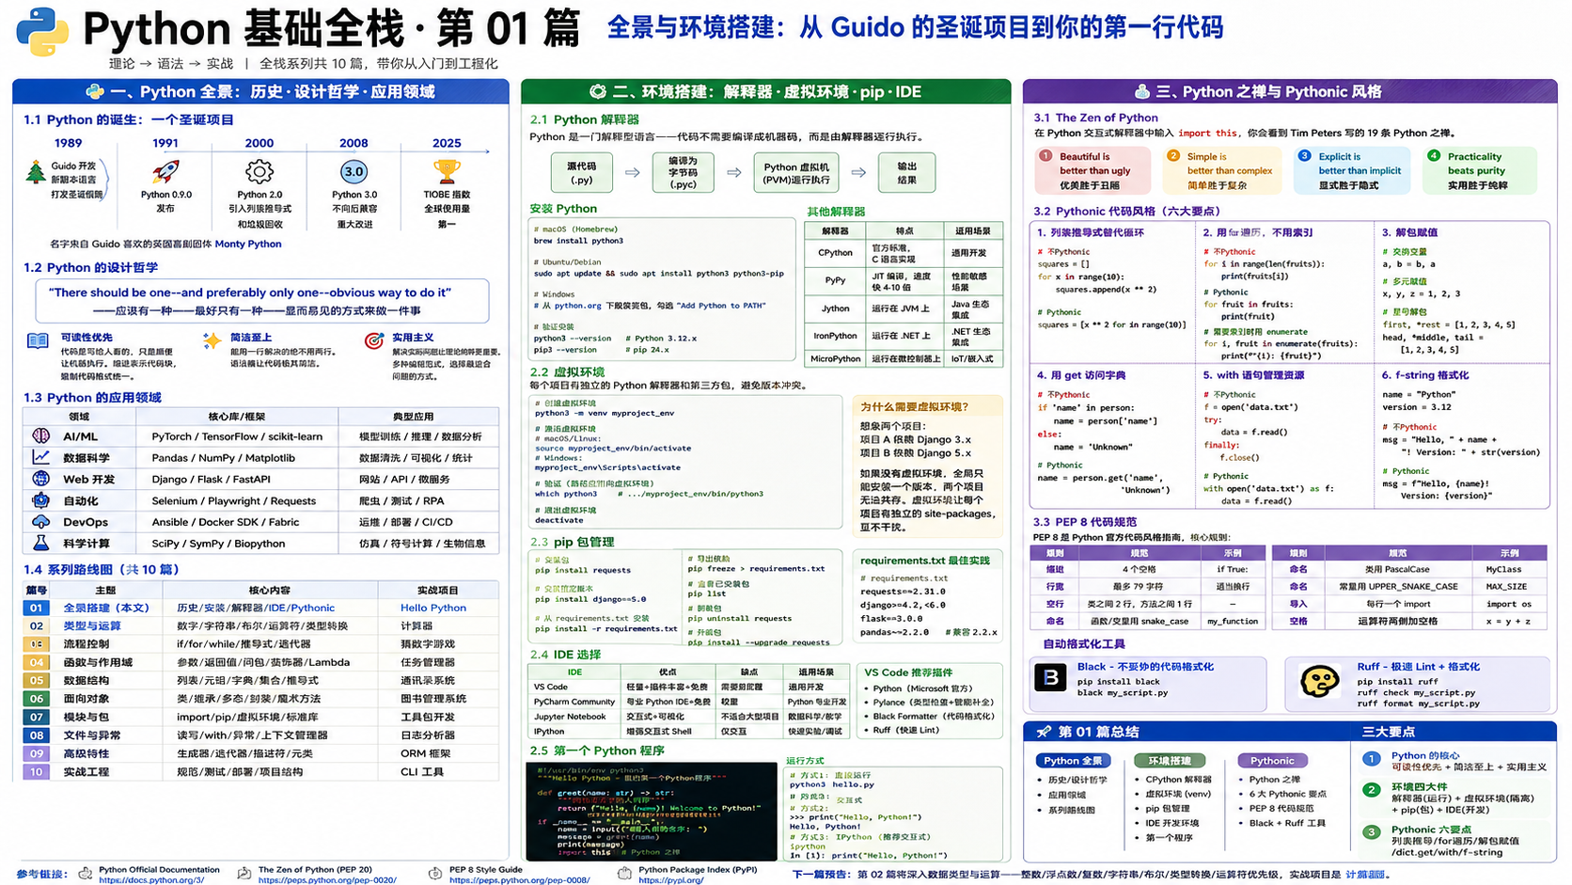Open the peps.python.org/pep-0020 link
The image size is (1572, 885).
(x=327, y=880)
